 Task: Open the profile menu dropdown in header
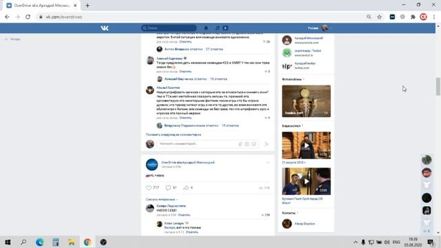click(320, 28)
